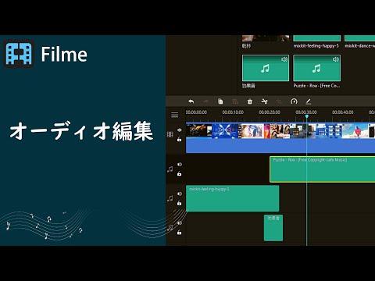Open the edit pencil tool
Viewport: 375px width, 281px height.
tap(309, 101)
